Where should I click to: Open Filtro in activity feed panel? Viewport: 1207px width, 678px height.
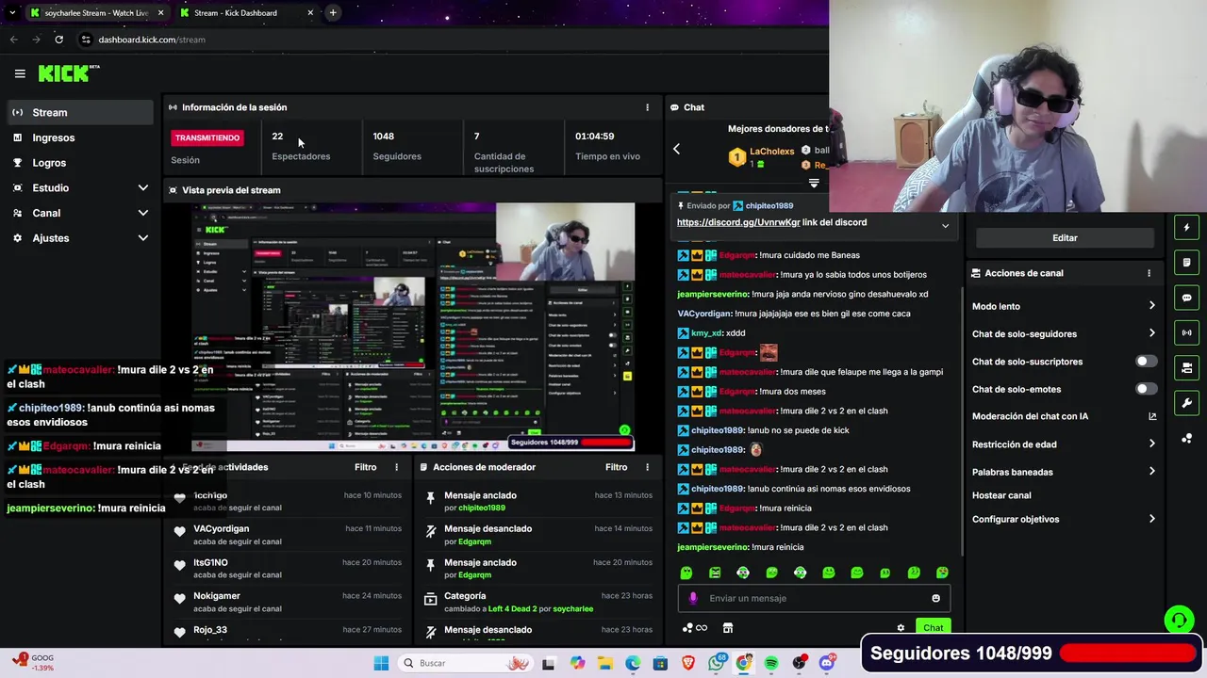pos(365,467)
